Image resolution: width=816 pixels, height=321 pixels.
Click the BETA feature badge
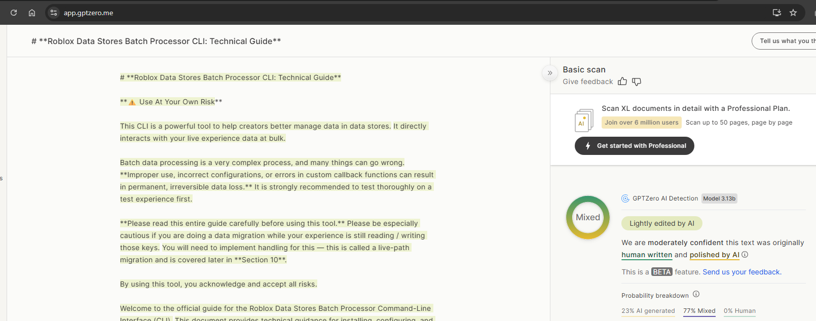[x=662, y=272]
